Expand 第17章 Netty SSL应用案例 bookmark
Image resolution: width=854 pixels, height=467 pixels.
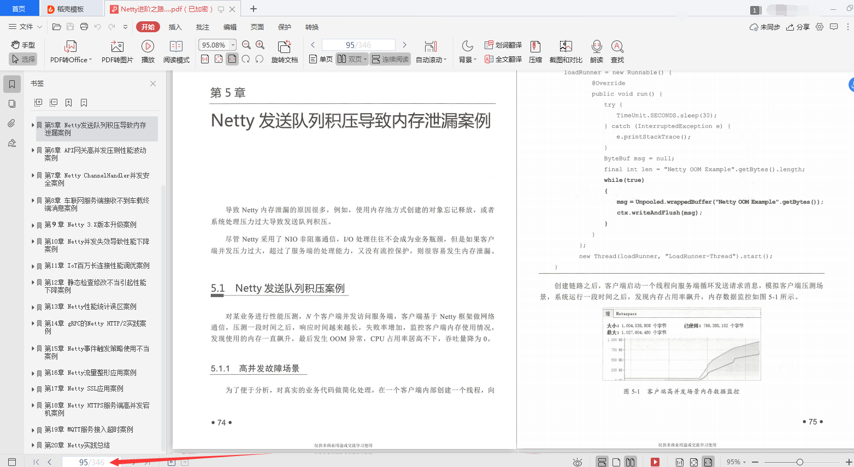click(33, 389)
